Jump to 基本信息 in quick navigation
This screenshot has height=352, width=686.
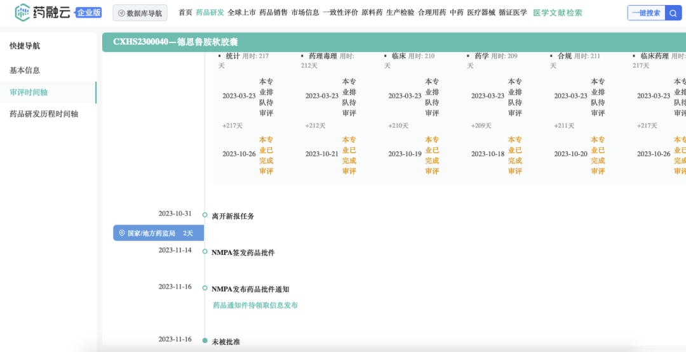point(25,70)
